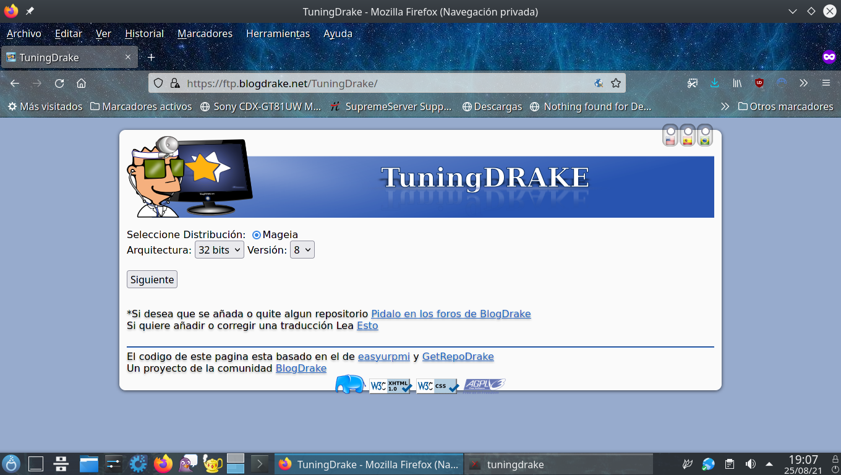Launch Firefox from the taskbar

[163, 464]
